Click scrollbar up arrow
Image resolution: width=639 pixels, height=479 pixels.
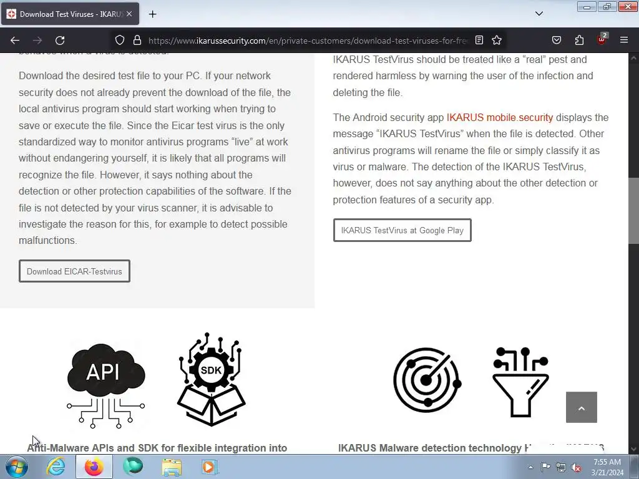[633, 58]
